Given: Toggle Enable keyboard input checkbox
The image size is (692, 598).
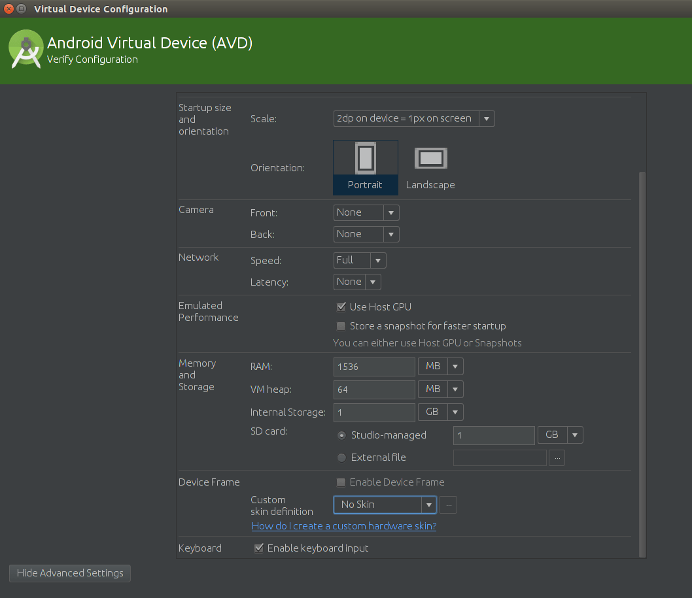Looking at the screenshot, I should (259, 548).
